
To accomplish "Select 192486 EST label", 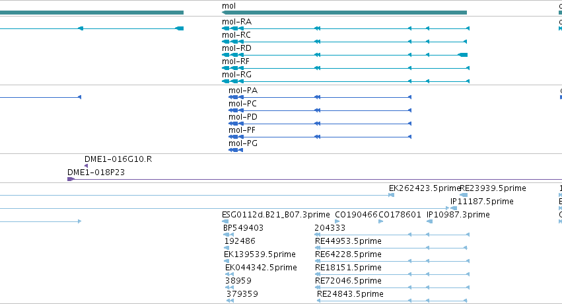I will [x=240, y=242].
